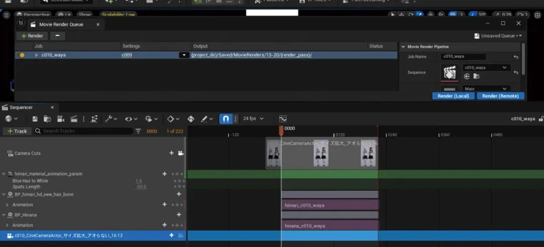Screen dimensions: 544x247
Task: Open snapping settings three-dot menu
Action: tap(235, 119)
